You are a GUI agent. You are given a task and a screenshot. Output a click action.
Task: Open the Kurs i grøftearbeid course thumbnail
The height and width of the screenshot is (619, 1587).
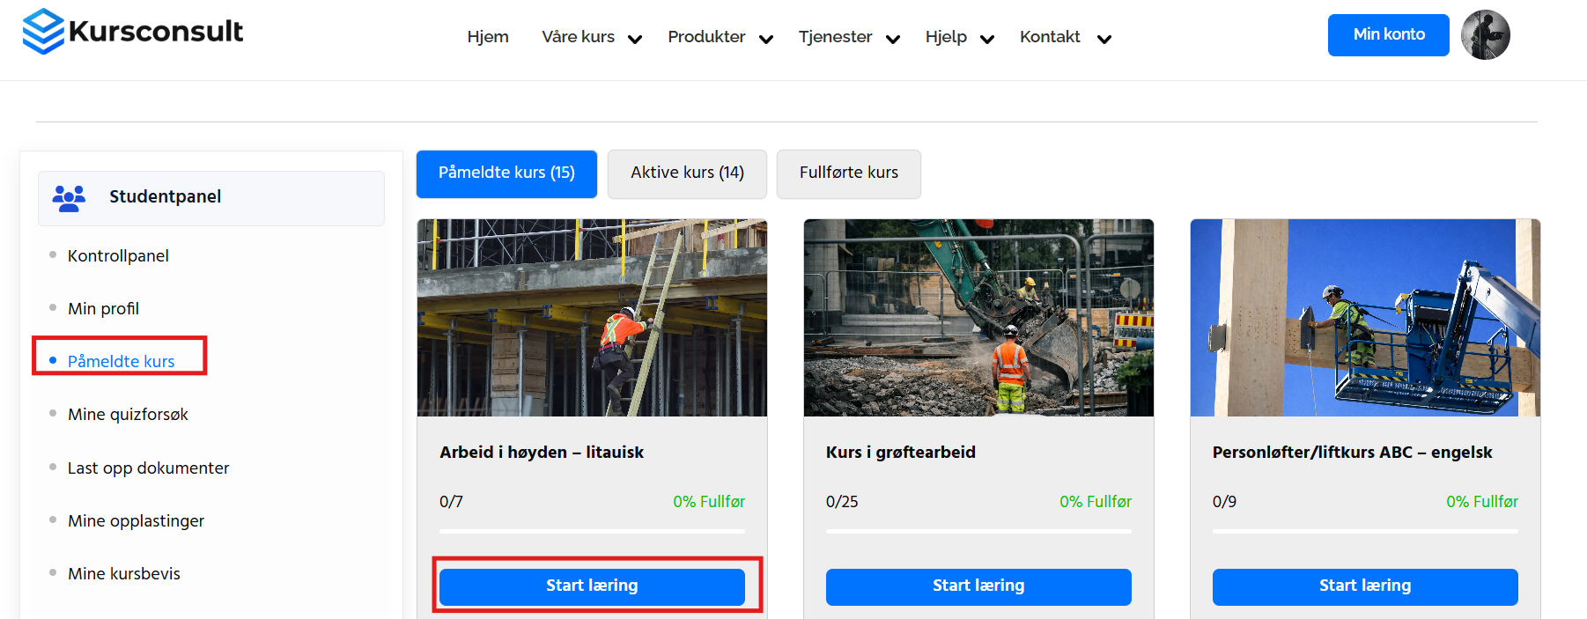point(978,318)
